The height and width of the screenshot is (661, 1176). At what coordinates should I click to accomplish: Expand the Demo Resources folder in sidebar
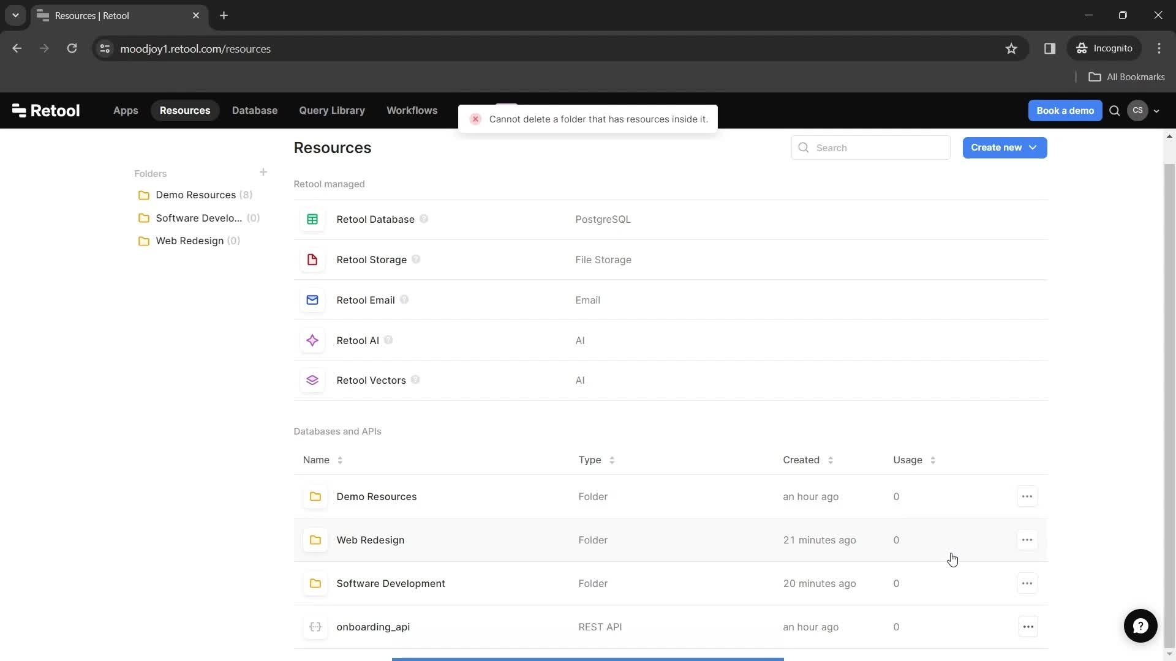pyautogui.click(x=195, y=195)
